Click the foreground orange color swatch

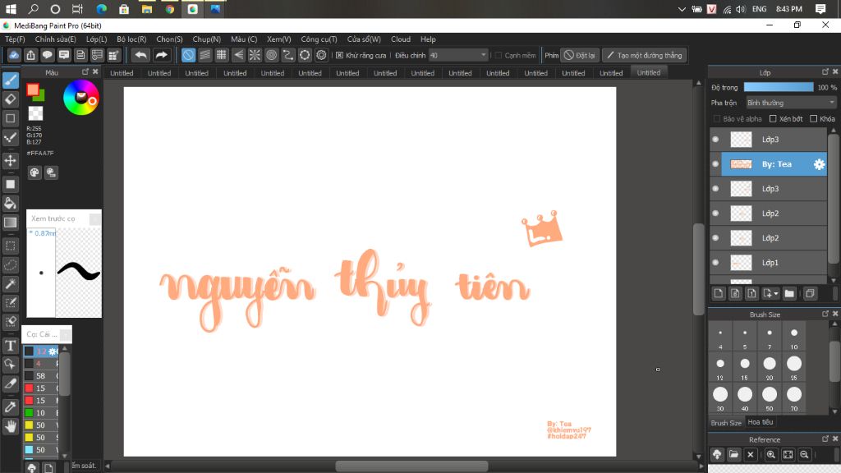point(33,90)
